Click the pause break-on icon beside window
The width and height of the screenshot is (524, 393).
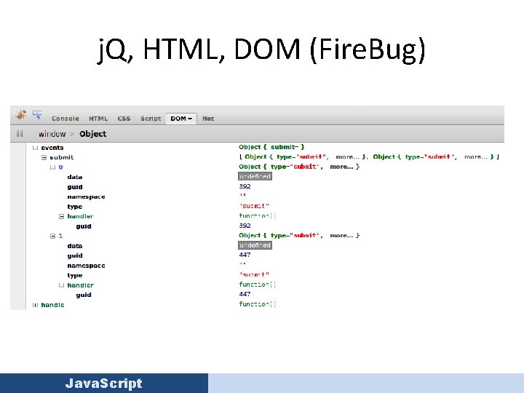[20, 134]
